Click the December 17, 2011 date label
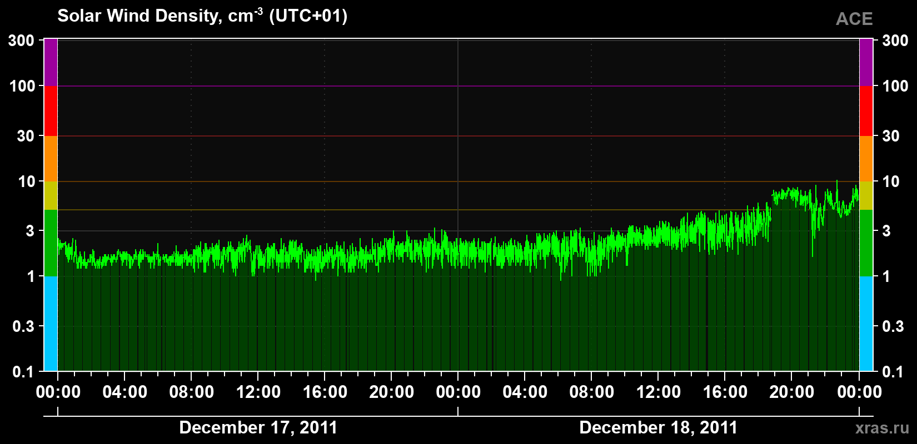Viewport: 917px width, 444px height. (x=258, y=428)
